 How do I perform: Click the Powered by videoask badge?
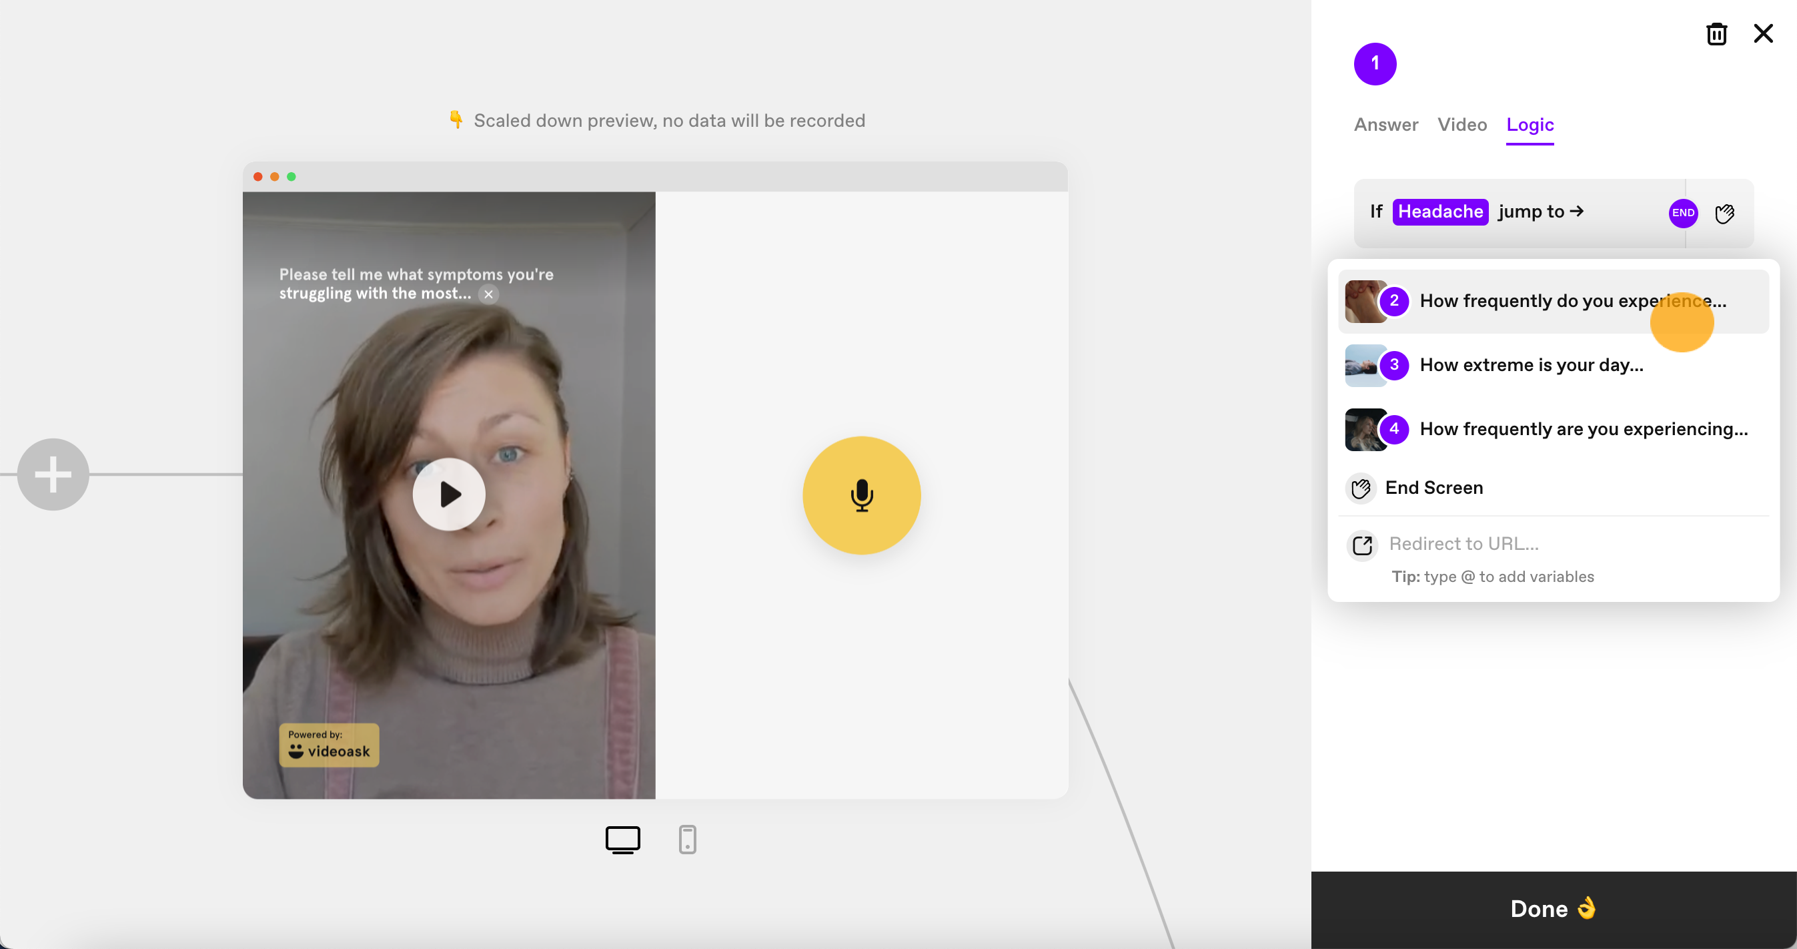329,745
